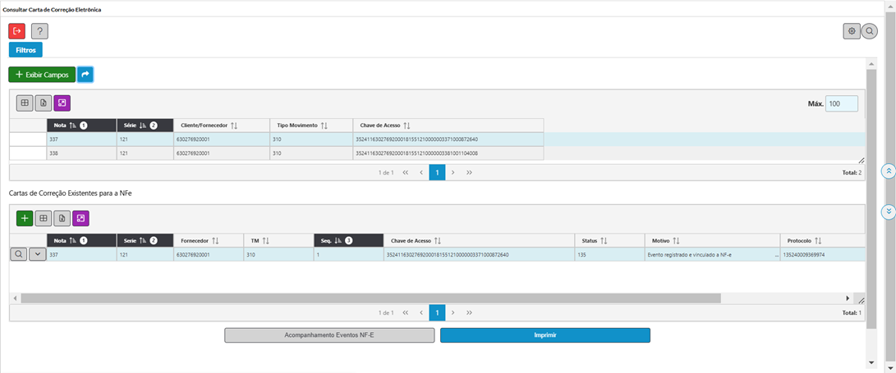Collapse section with double-up chevron on right
Screen dimensions: 896x373
pyautogui.click(x=888, y=171)
